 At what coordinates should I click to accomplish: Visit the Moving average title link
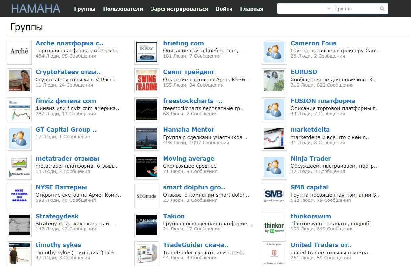click(x=189, y=158)
